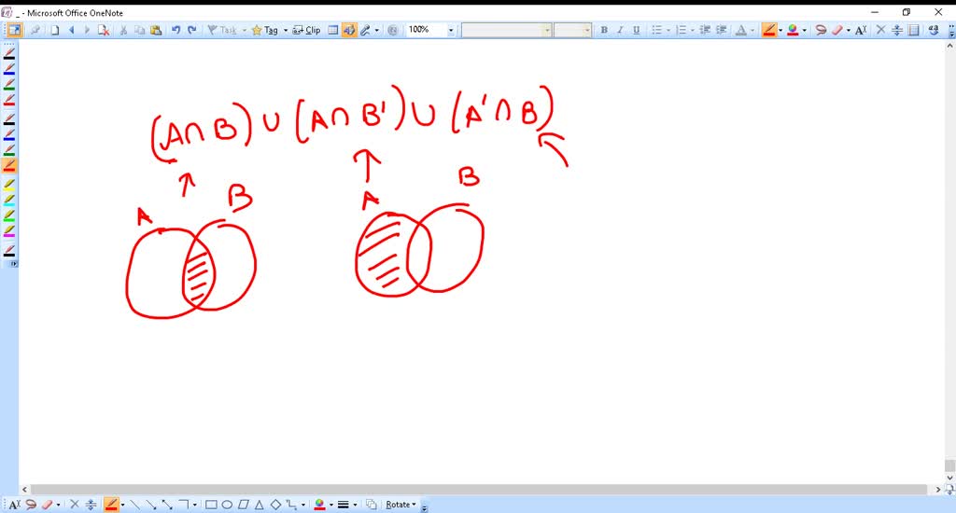Increase indent in top toolbar
Image resolution: width=956 pixels, height=513 pixels.
click(x=722, y=30)
